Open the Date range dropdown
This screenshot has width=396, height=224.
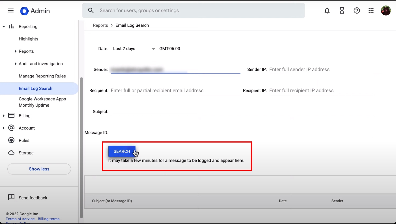tap(134, 49)
